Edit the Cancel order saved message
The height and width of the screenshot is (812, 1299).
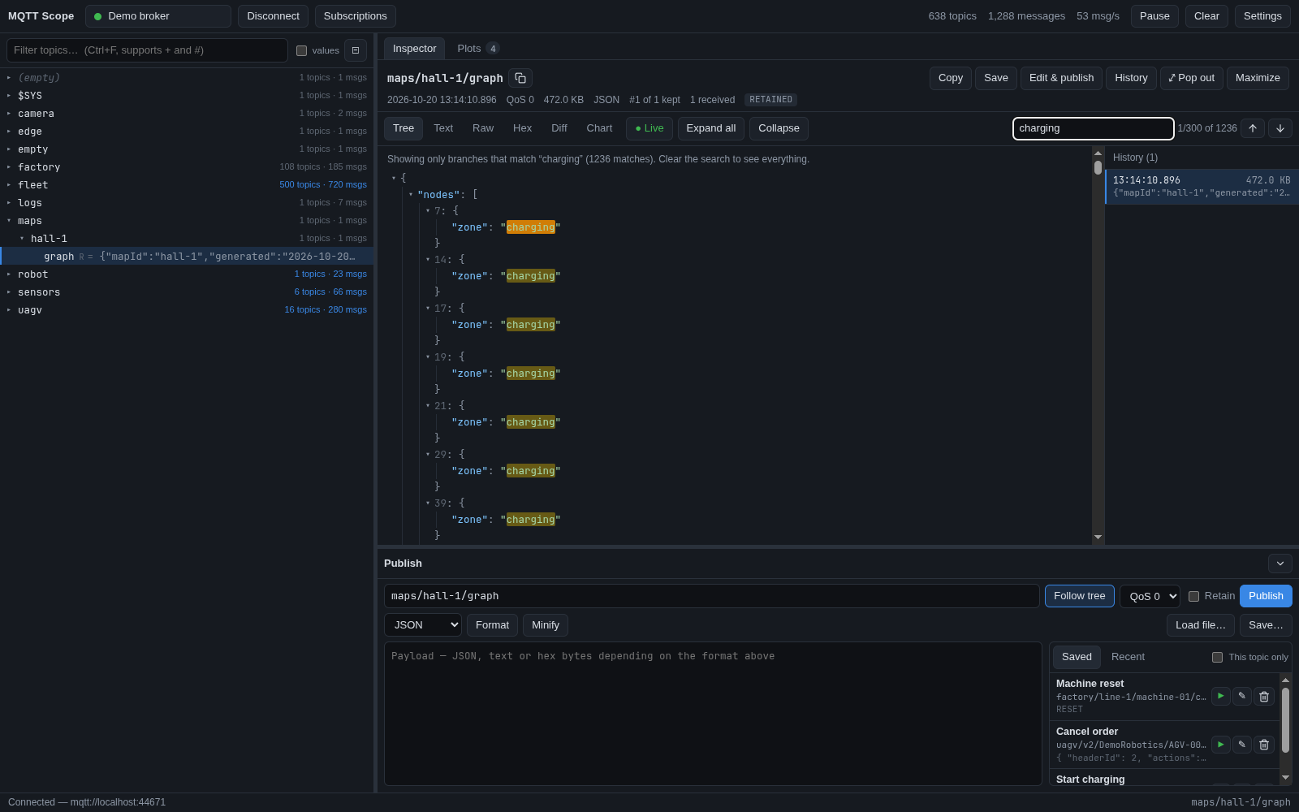pyautogui.click(x=1242, y=745)
